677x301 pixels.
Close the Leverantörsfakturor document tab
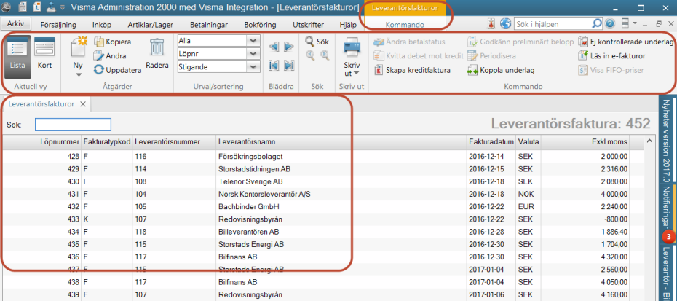[x=83, y=103]
